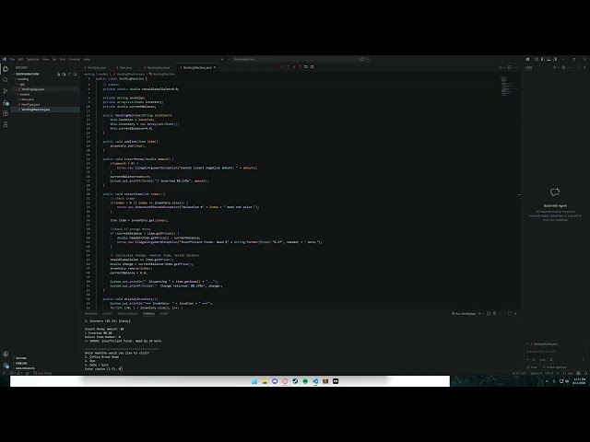Collapse the vending folder in Explorer
590x442 pixels.
(23, 79)
